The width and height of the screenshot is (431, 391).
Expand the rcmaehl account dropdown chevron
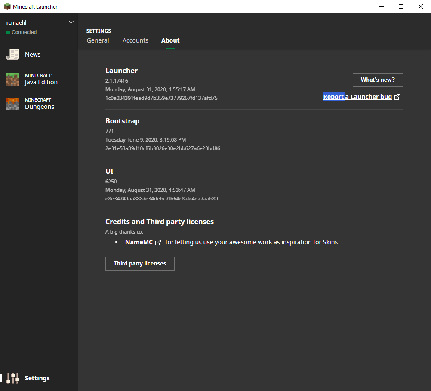(x=71, y=22)
